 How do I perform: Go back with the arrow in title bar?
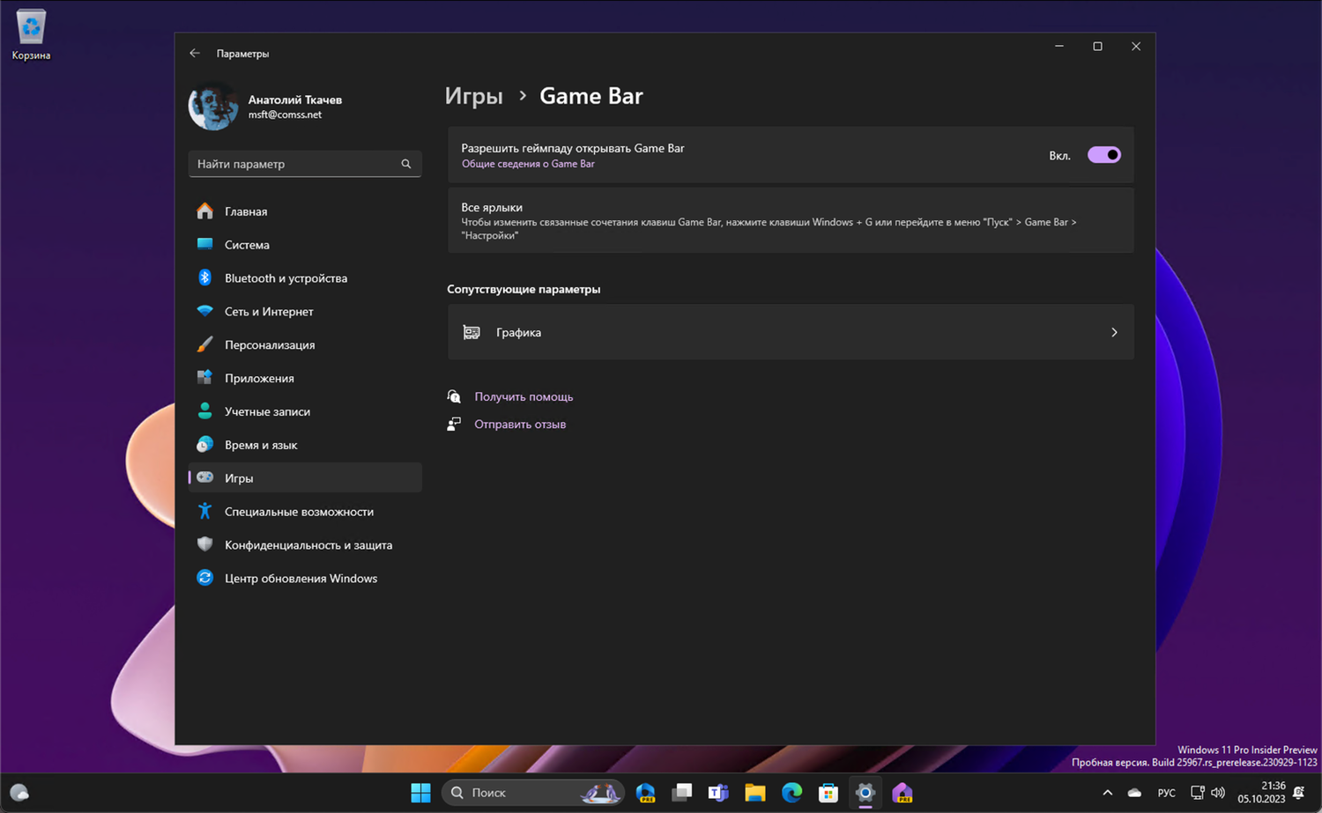(195, 54)
